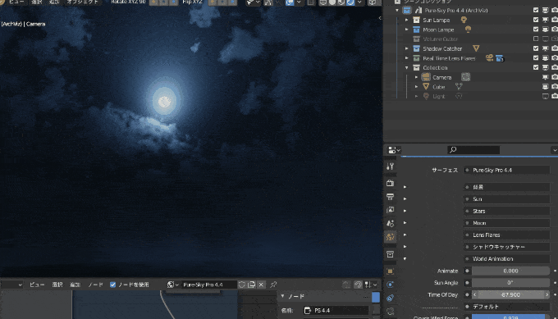
Task: Adjust the Animate value slider
Action: 510,271
